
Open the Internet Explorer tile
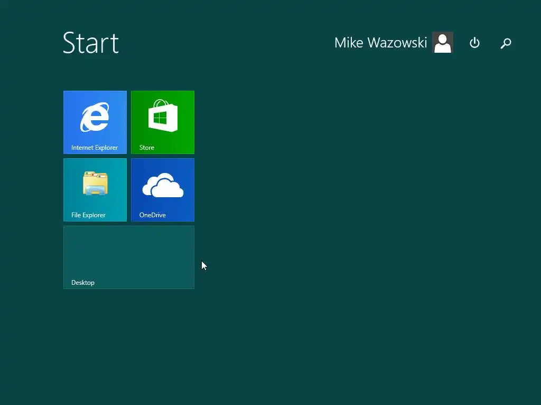tap(95, 122)
